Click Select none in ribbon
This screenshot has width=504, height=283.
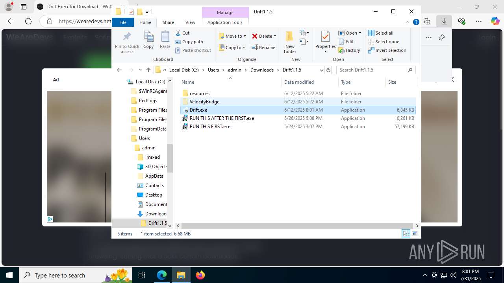click(x=384, y=42)
